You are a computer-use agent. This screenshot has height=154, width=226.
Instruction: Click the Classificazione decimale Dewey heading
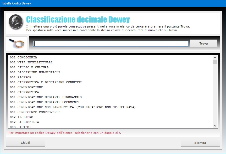pos(78,20)
